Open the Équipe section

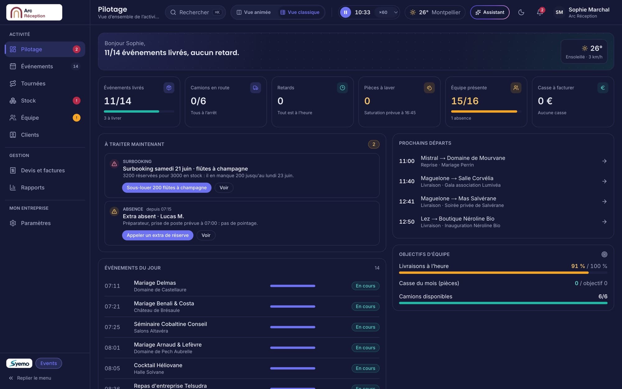pos(45,118)
